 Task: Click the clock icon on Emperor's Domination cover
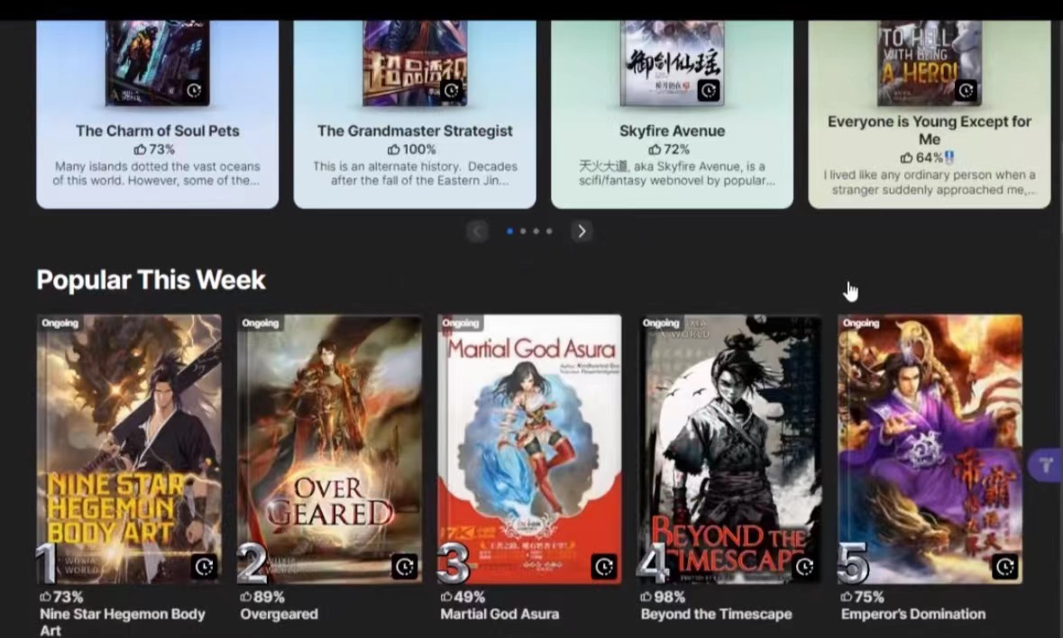coord(1005,566)
